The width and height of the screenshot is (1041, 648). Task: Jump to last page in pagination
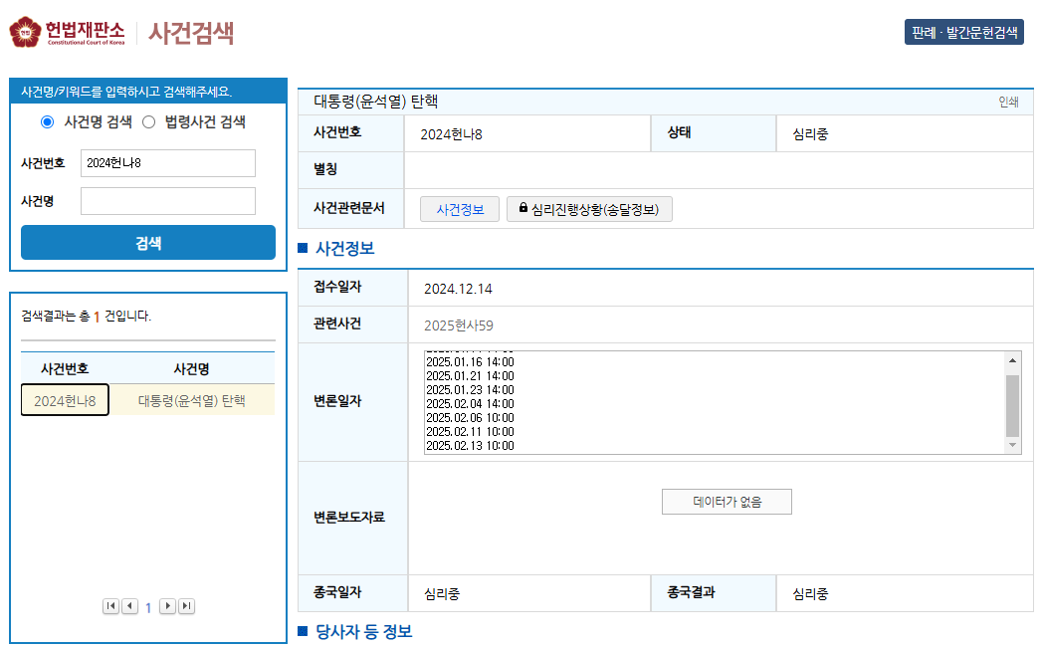185,605
